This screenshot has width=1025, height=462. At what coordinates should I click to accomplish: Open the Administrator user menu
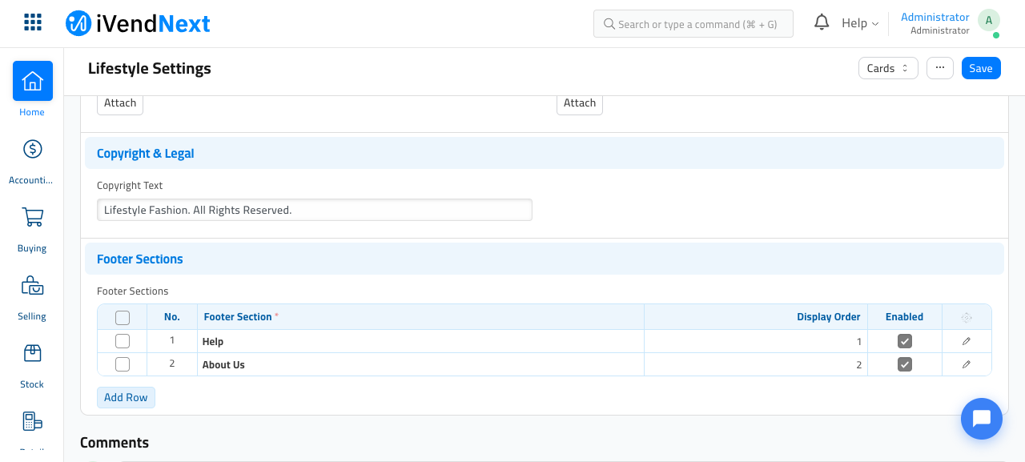[x=935, y=23]
